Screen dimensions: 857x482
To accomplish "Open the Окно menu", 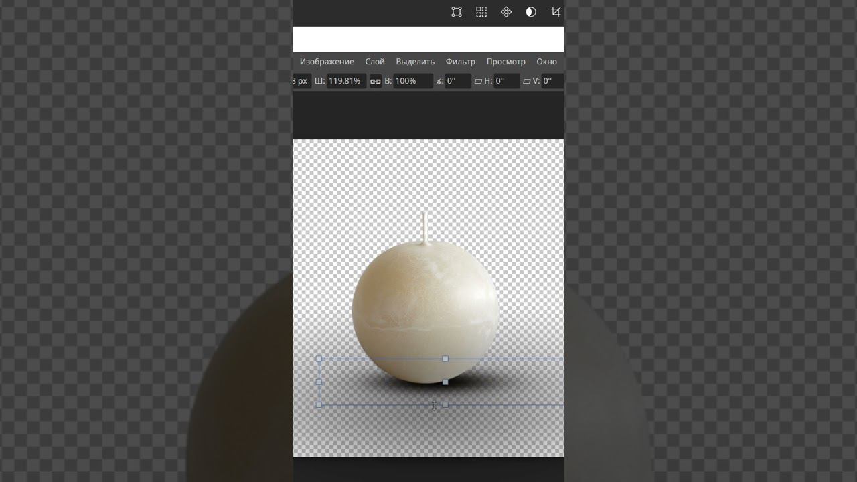I will pos(547,62).
